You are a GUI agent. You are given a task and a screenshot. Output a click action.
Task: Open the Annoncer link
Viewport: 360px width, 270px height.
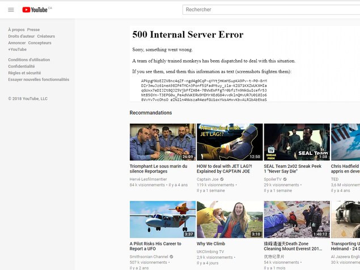click(x=17, y=43)
